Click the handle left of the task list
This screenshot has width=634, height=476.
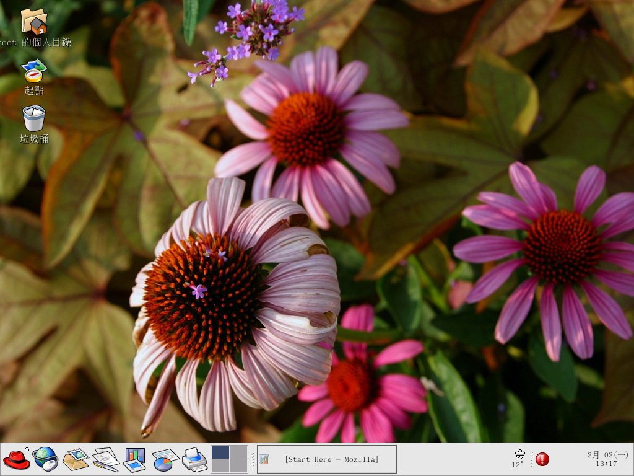(253, 459)
